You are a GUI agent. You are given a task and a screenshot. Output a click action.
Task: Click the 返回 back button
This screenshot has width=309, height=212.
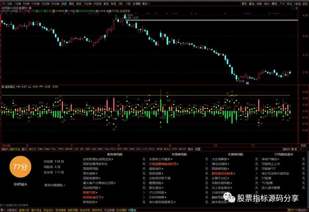(x=305, y=4)
